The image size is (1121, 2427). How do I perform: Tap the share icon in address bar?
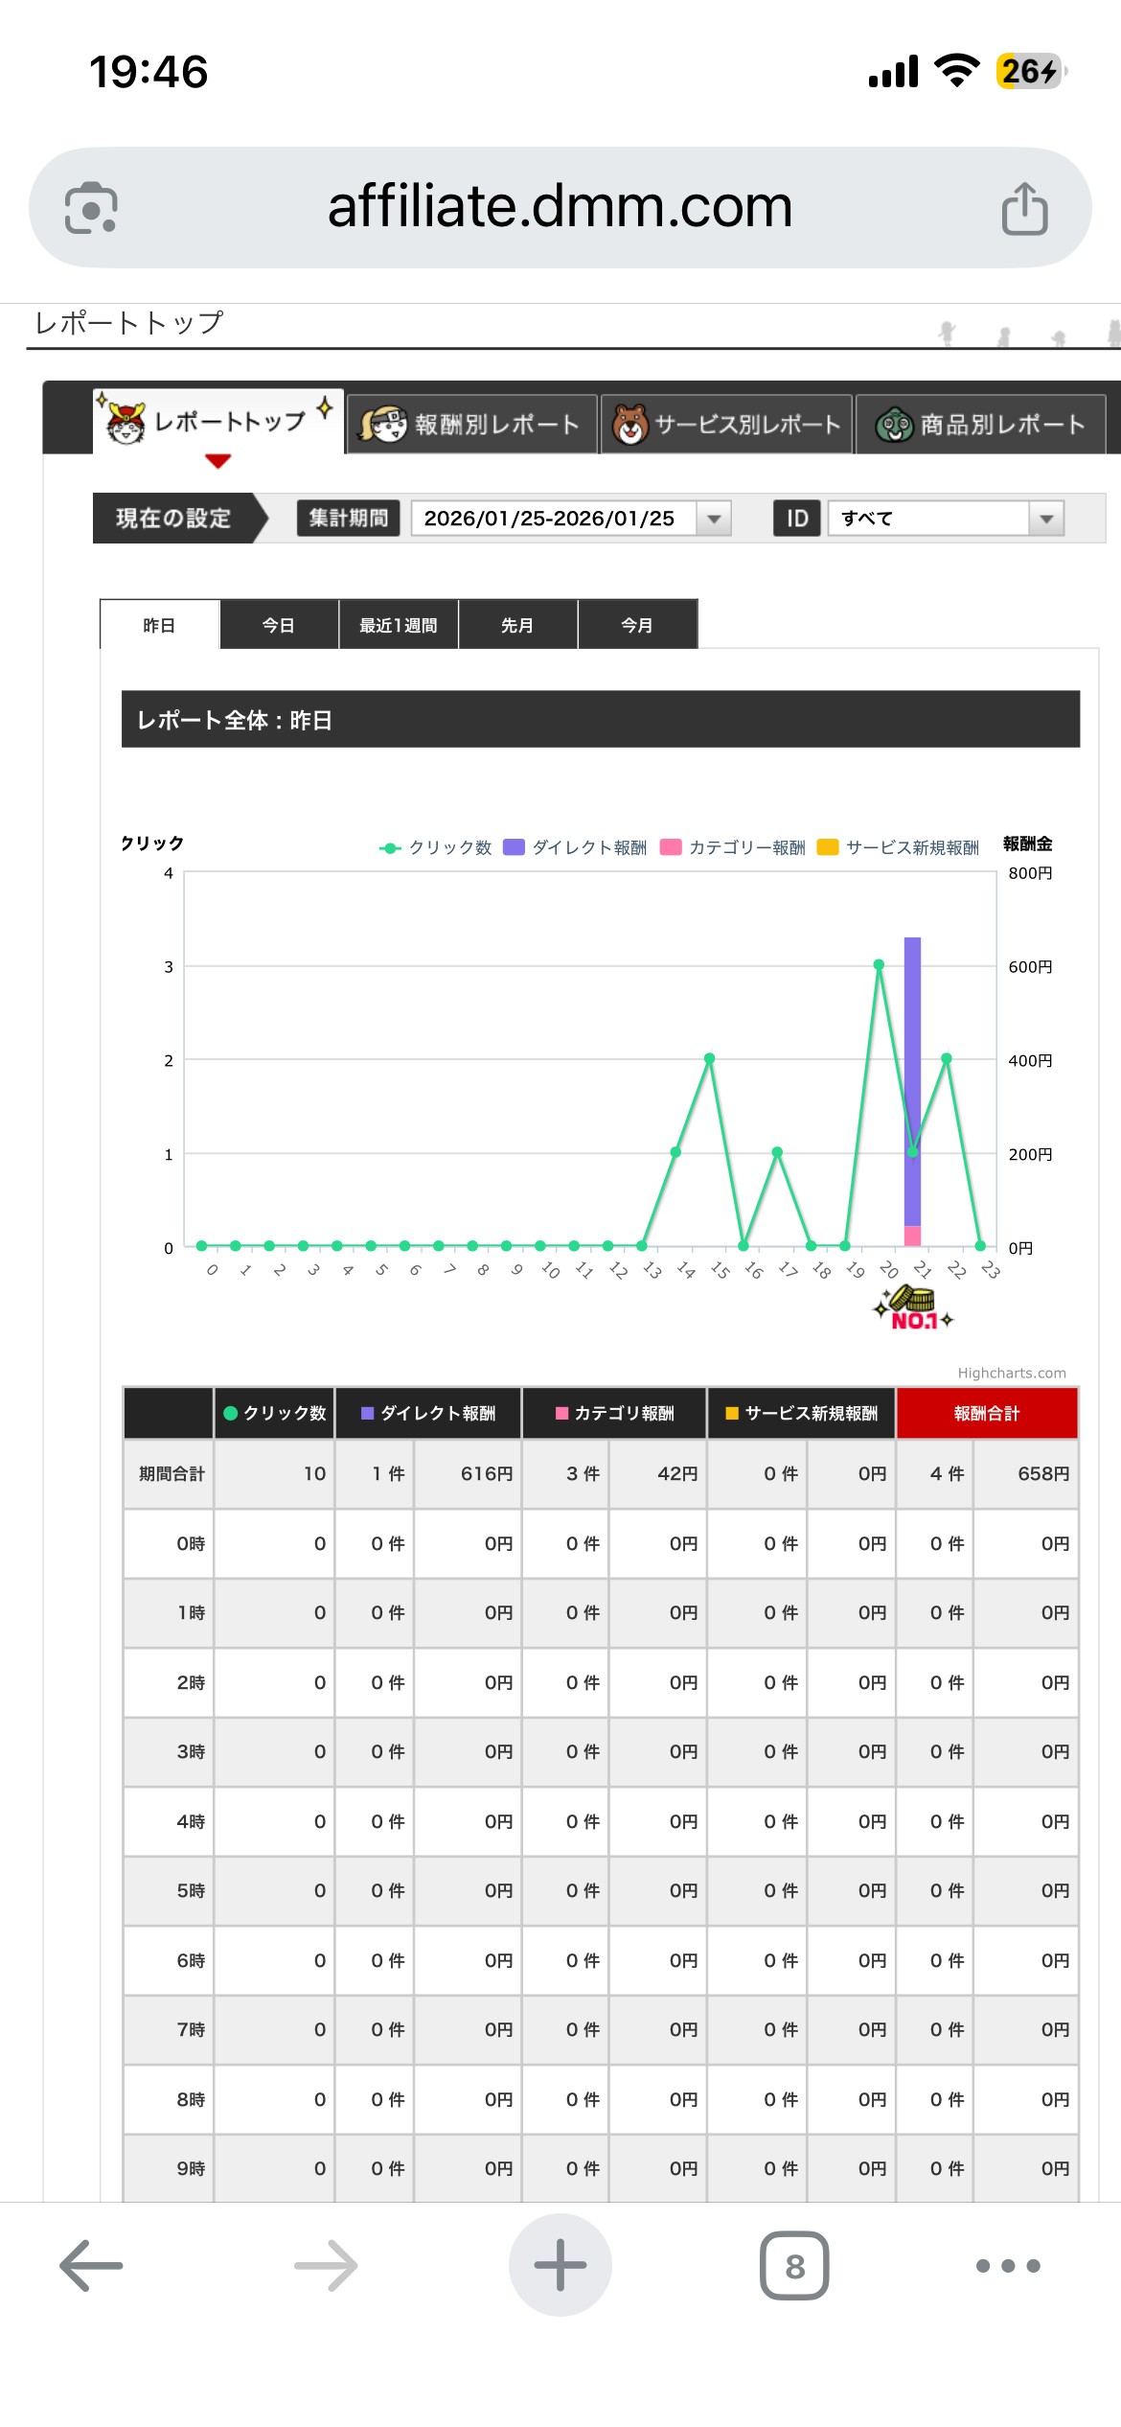[1024, 208]
